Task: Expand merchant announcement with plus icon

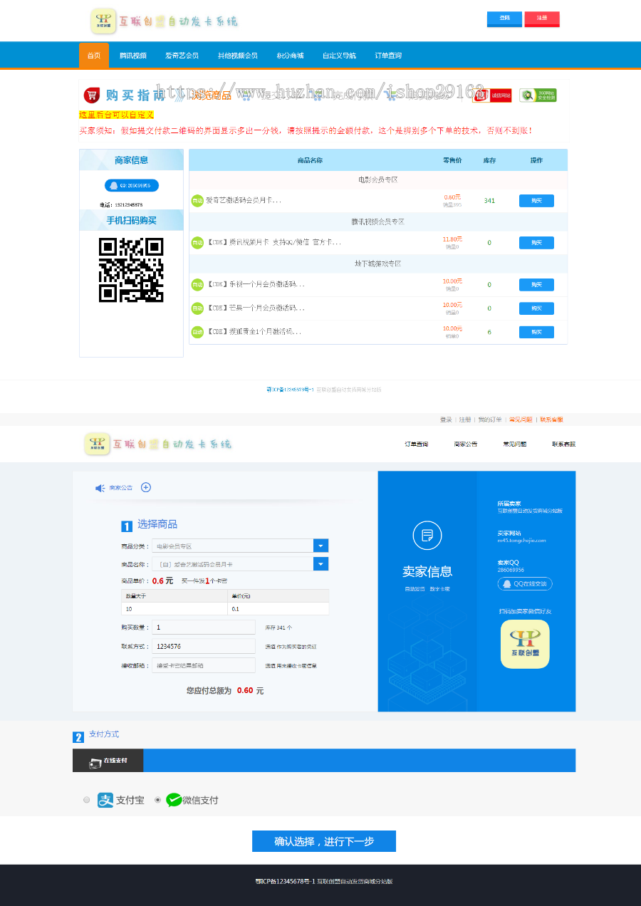Action: click(x=146, y=487)
